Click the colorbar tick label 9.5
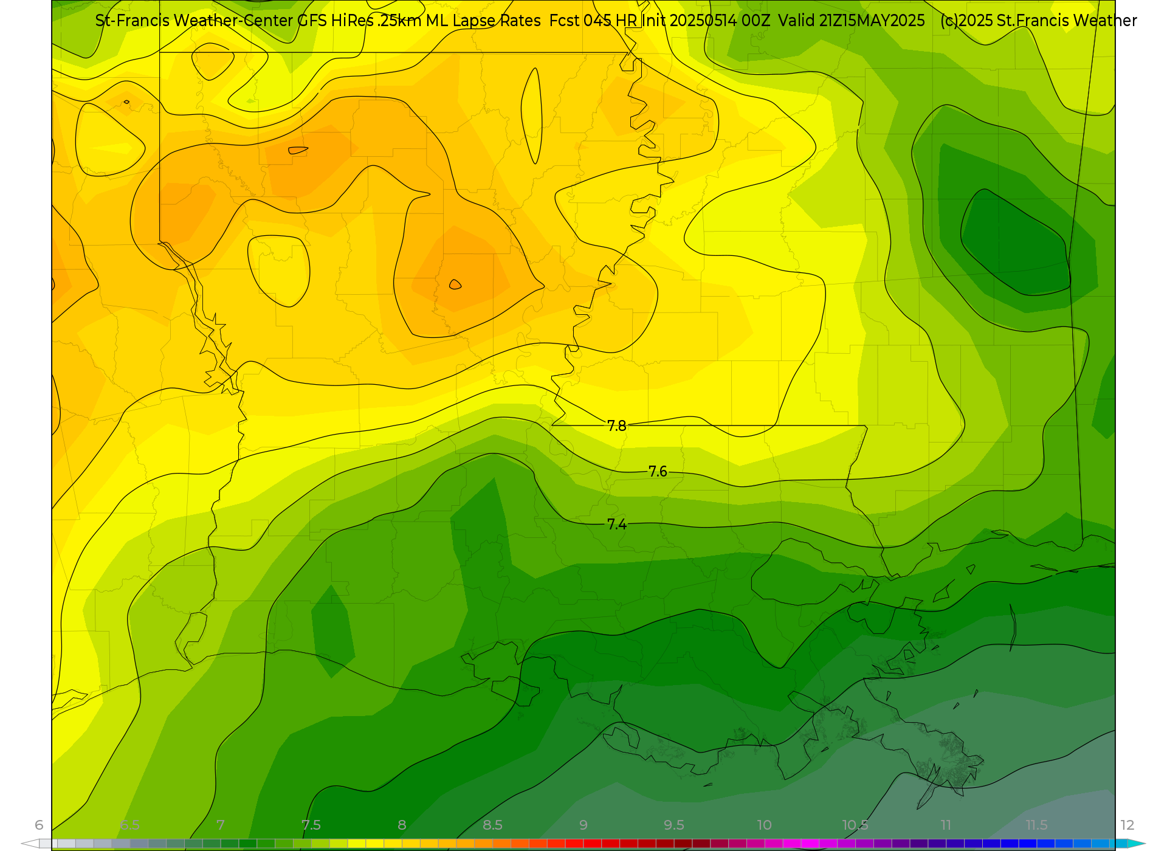The height and width of the screenshot is (851, 1167). click(x=674, y=825)
